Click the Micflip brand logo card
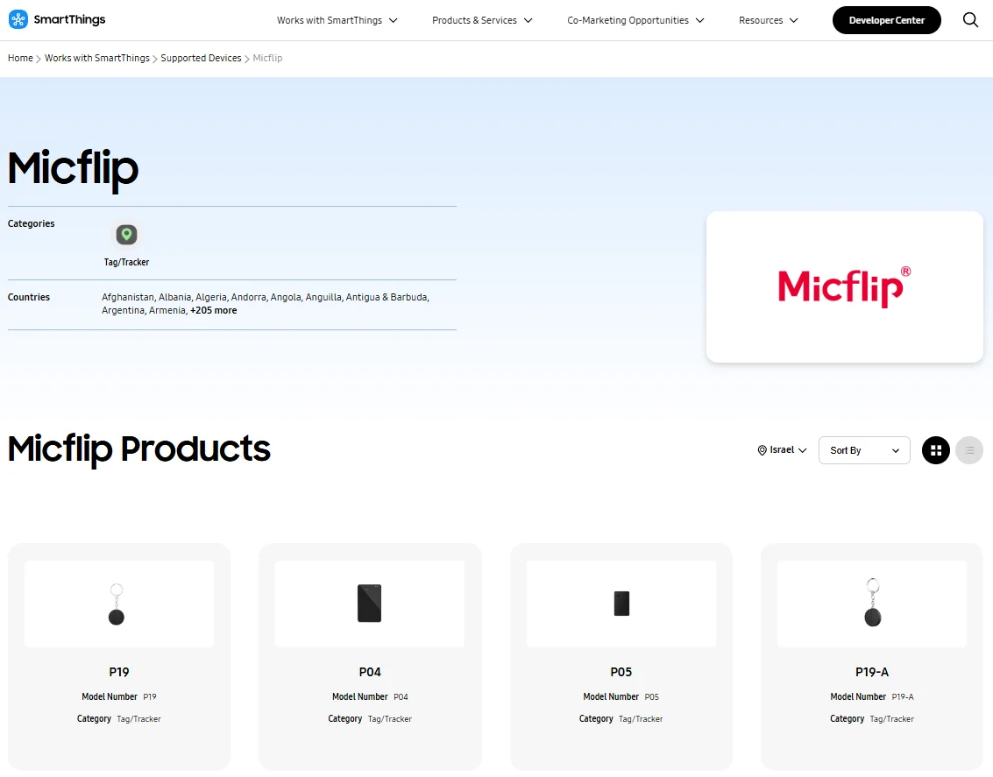The image size is (993, 777). pos(844,286)
